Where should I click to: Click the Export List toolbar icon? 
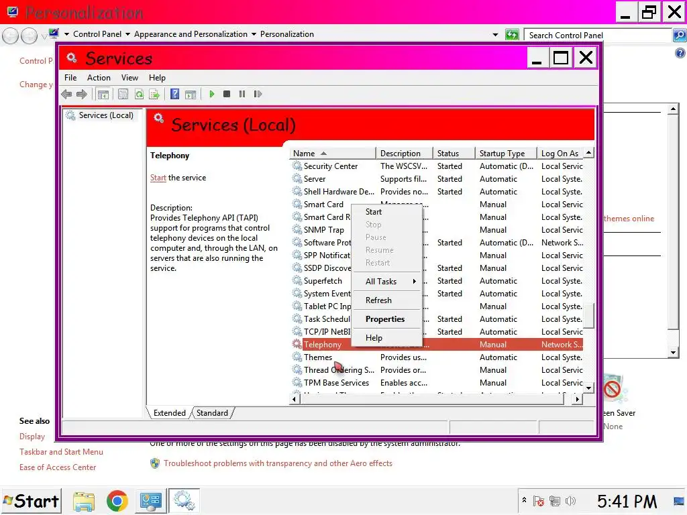(154, 94)
